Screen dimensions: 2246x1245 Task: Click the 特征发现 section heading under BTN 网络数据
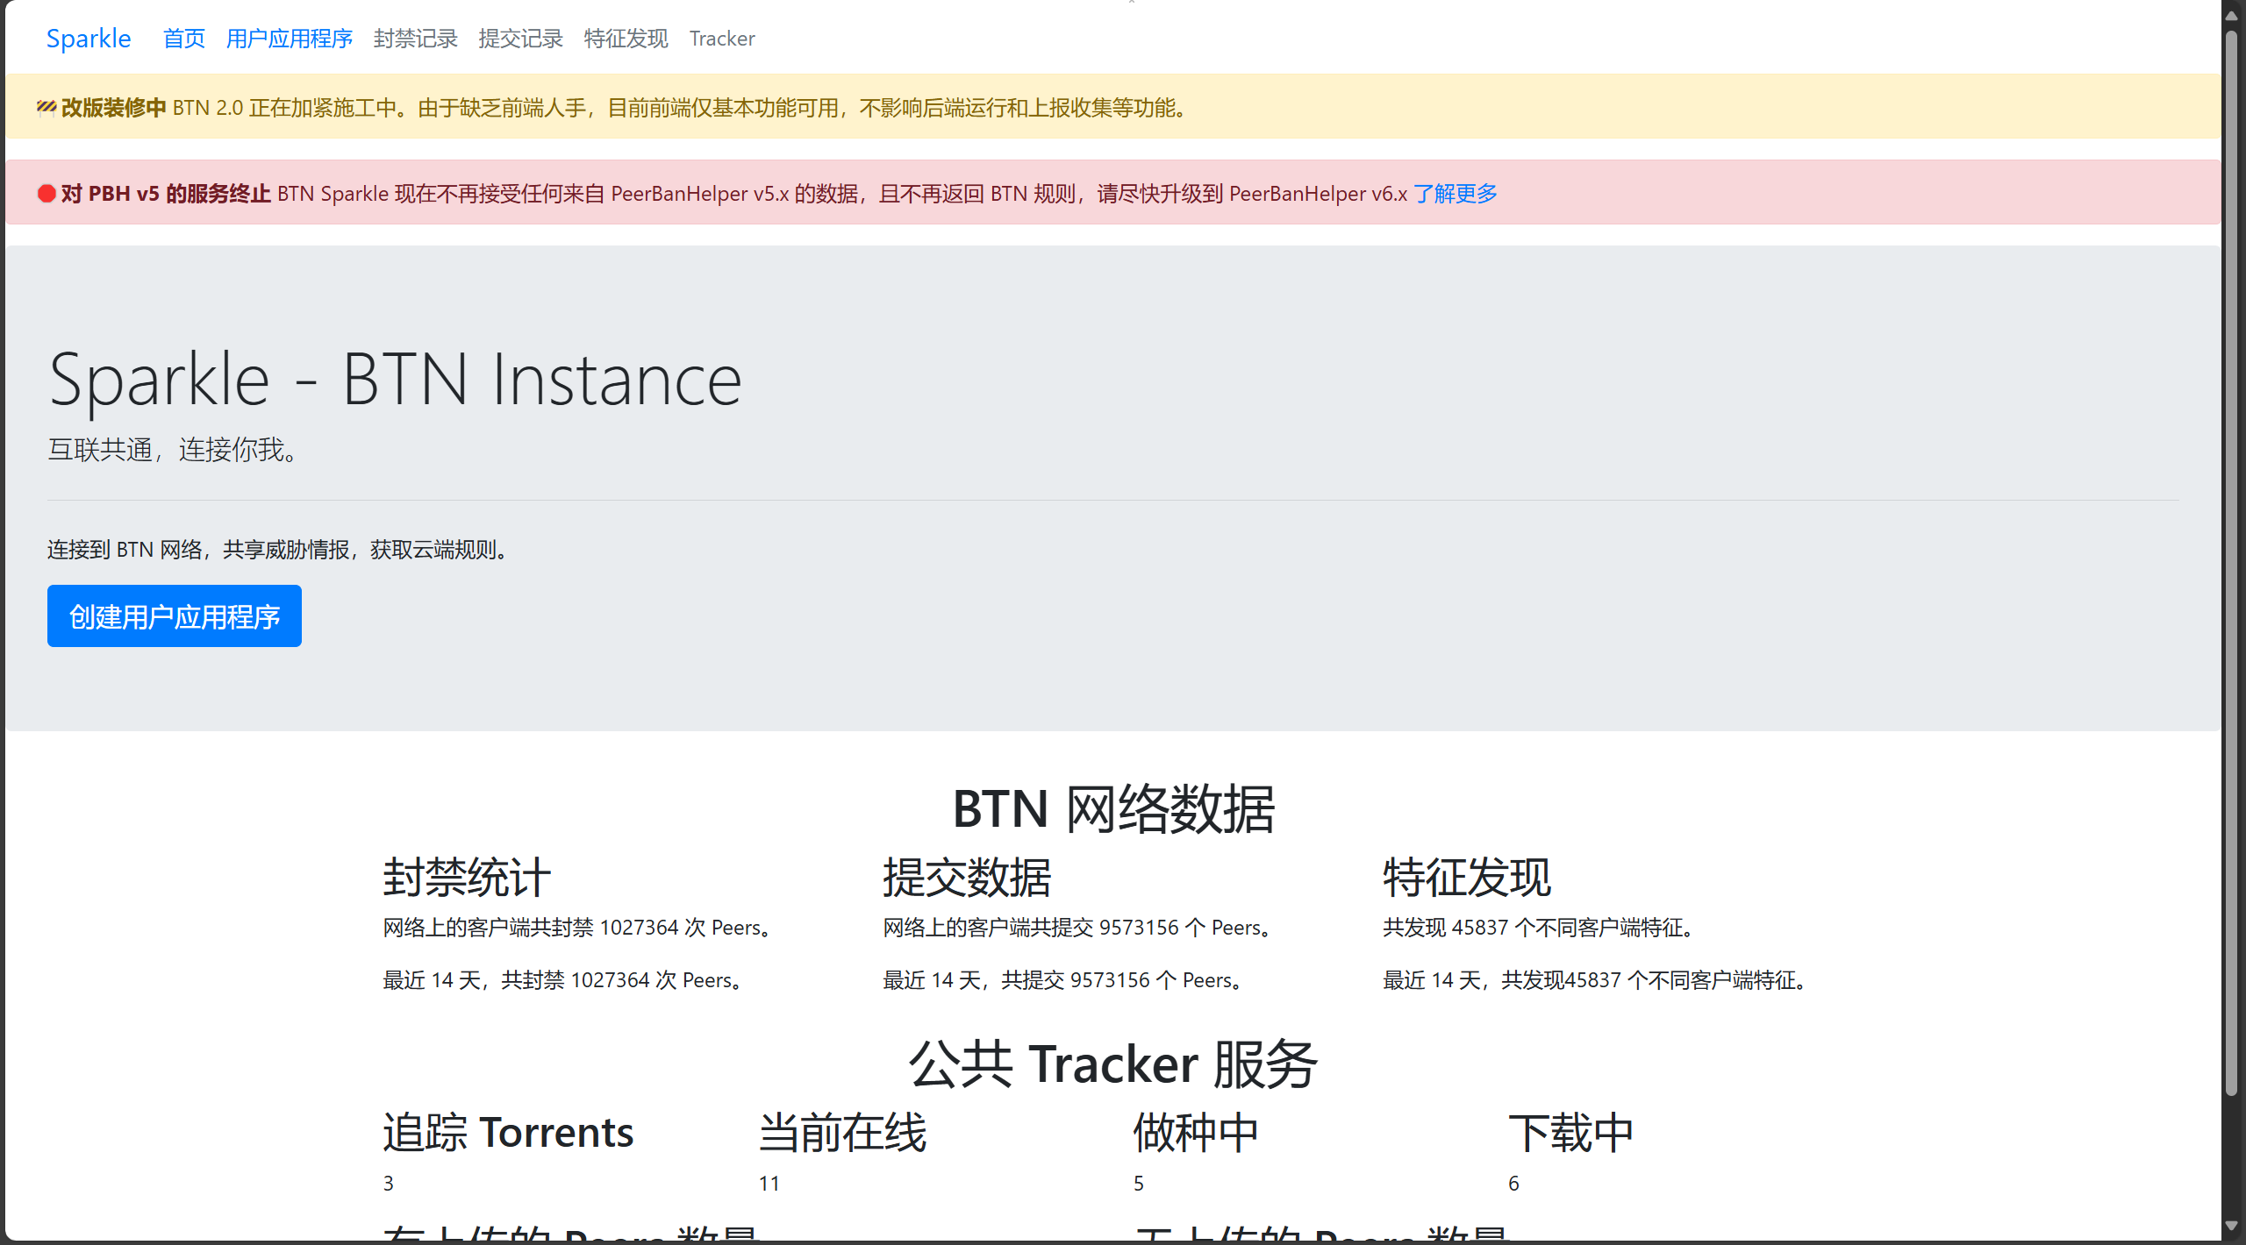1465,876
